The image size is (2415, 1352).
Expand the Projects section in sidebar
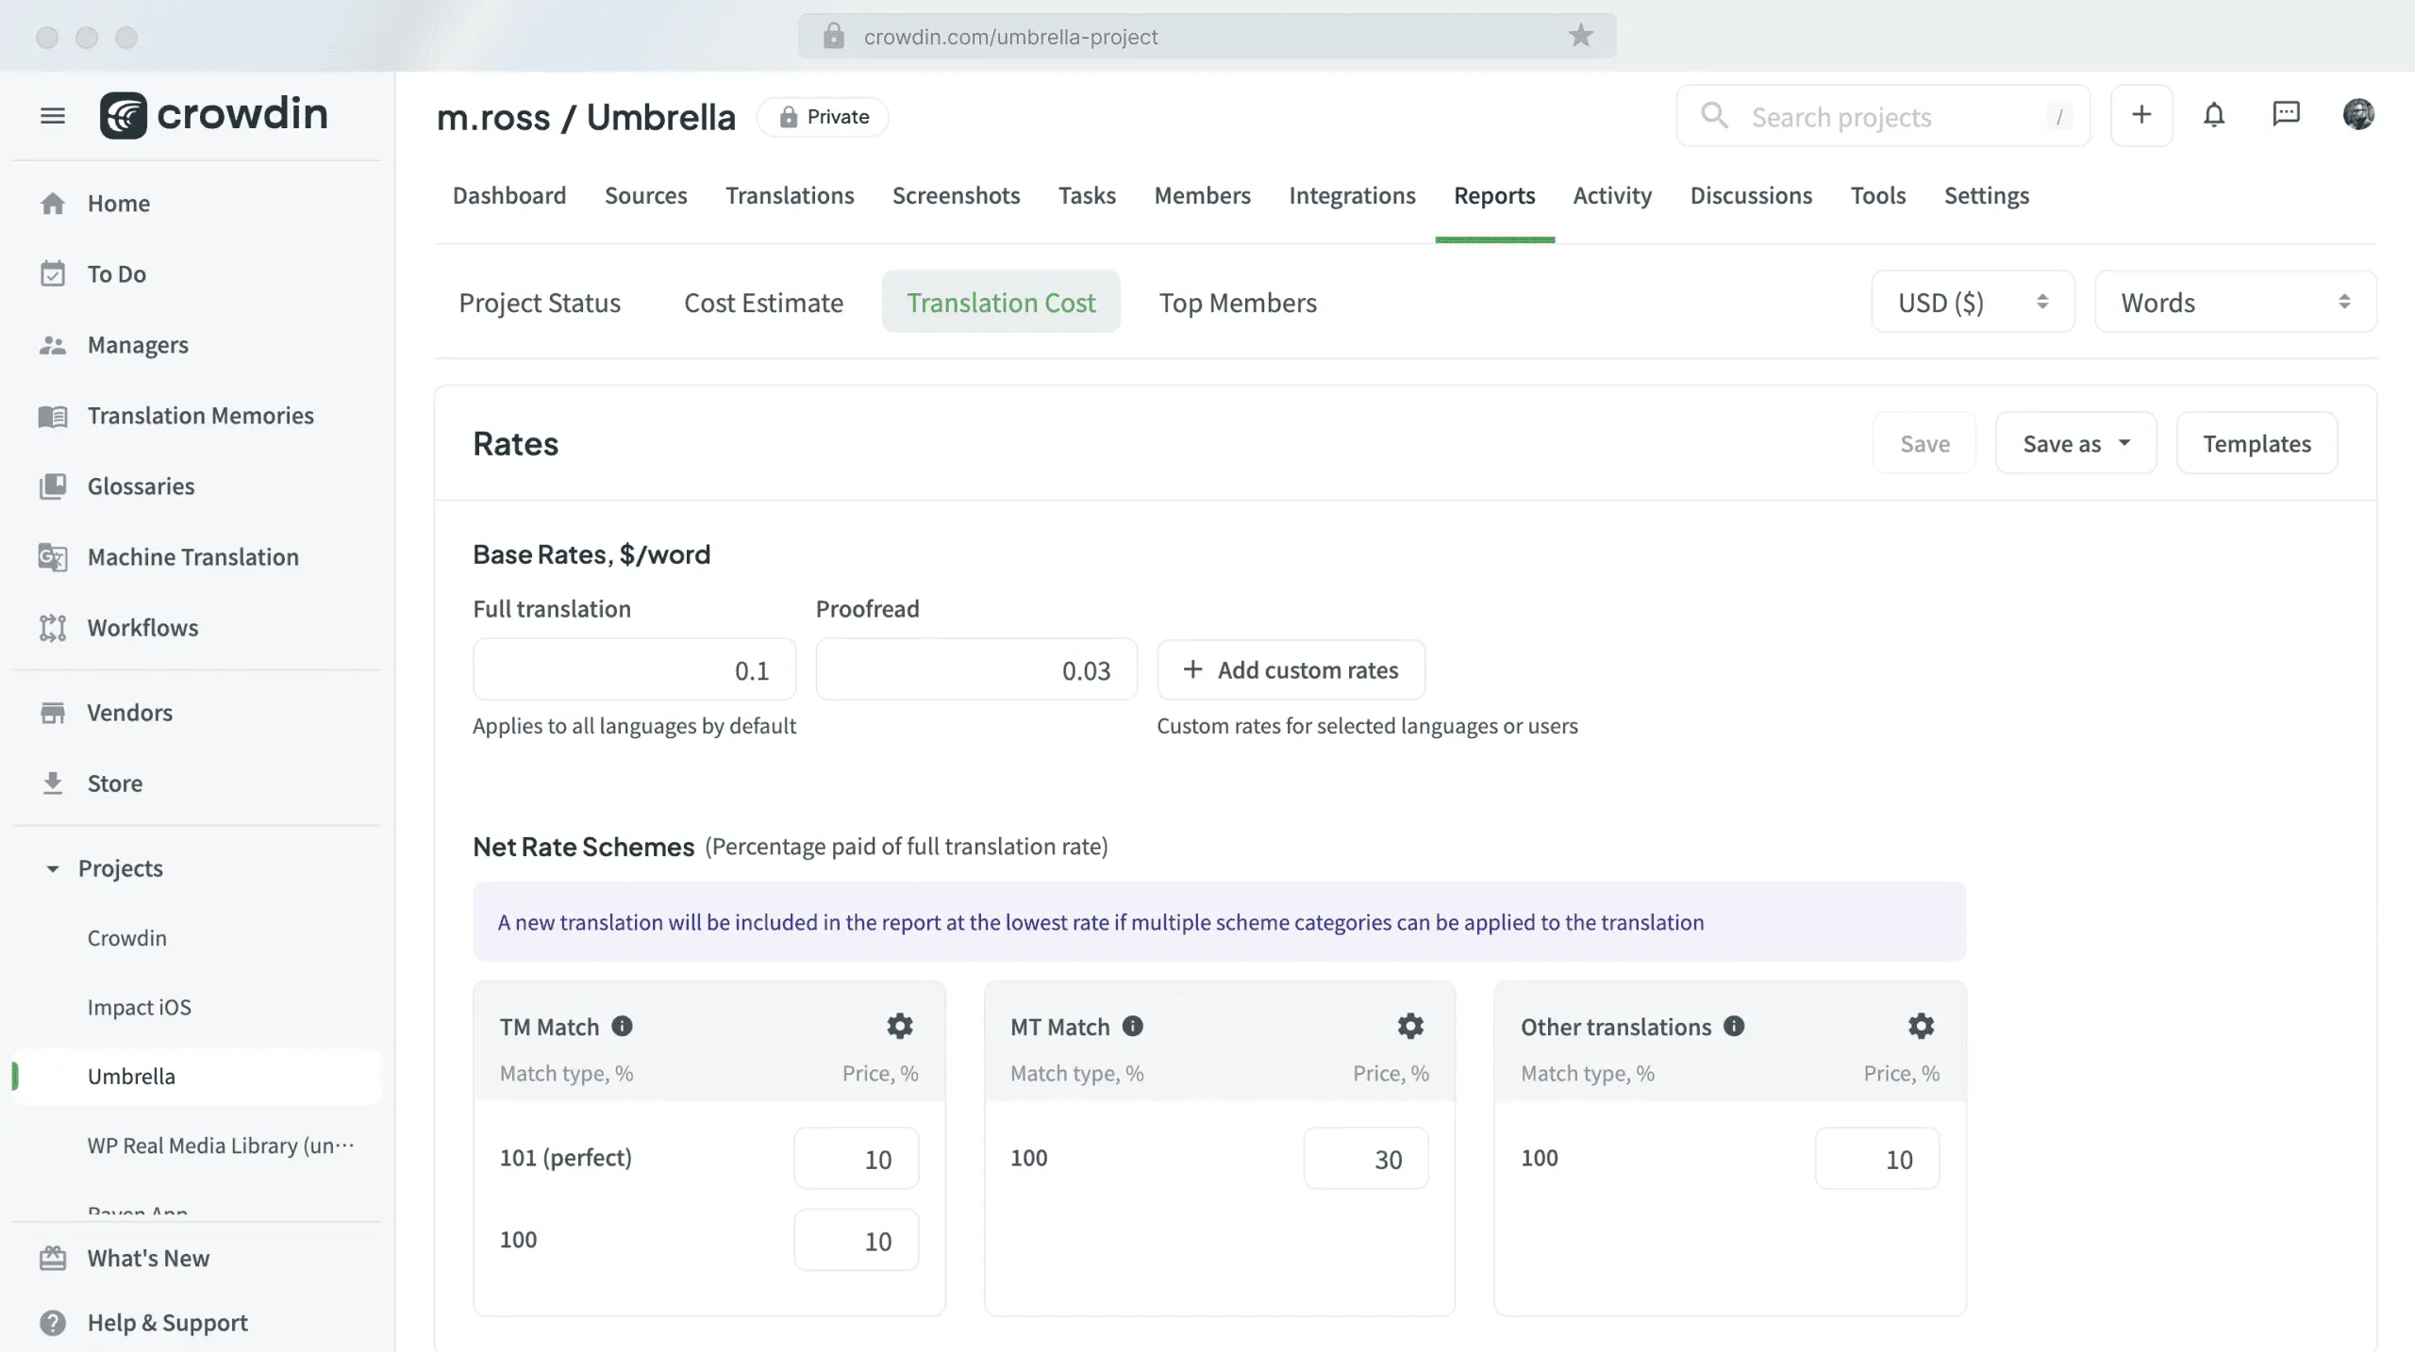50,868
